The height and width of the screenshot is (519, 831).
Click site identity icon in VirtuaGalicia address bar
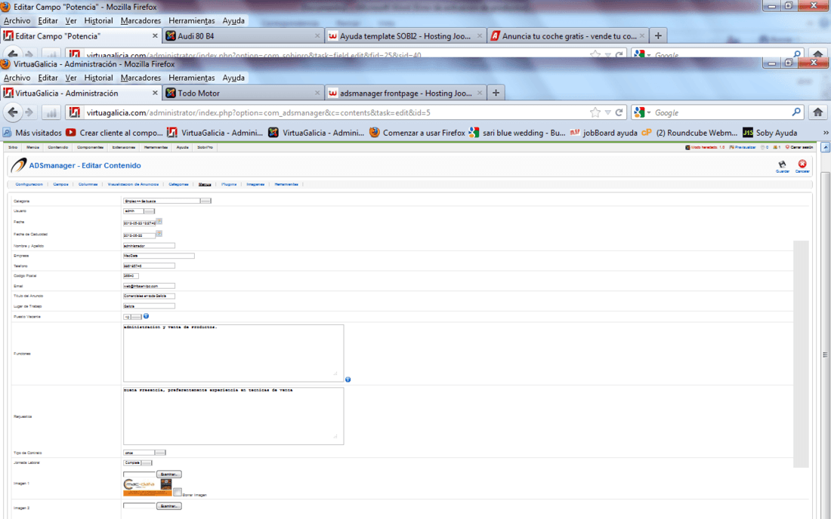[75, 112]
